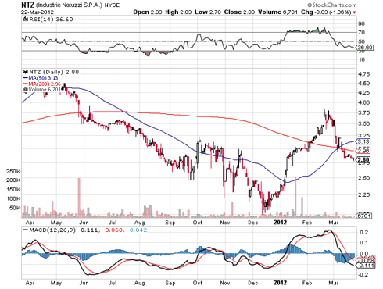
Task: Click the Industrie Natuzzi S.P.A. company name
Action: [x=70, y=5]
